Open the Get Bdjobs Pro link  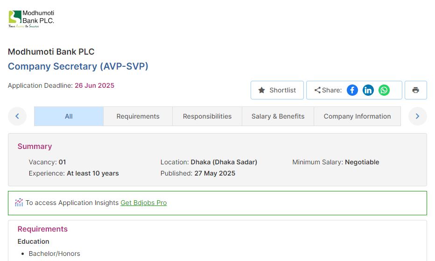143,203
